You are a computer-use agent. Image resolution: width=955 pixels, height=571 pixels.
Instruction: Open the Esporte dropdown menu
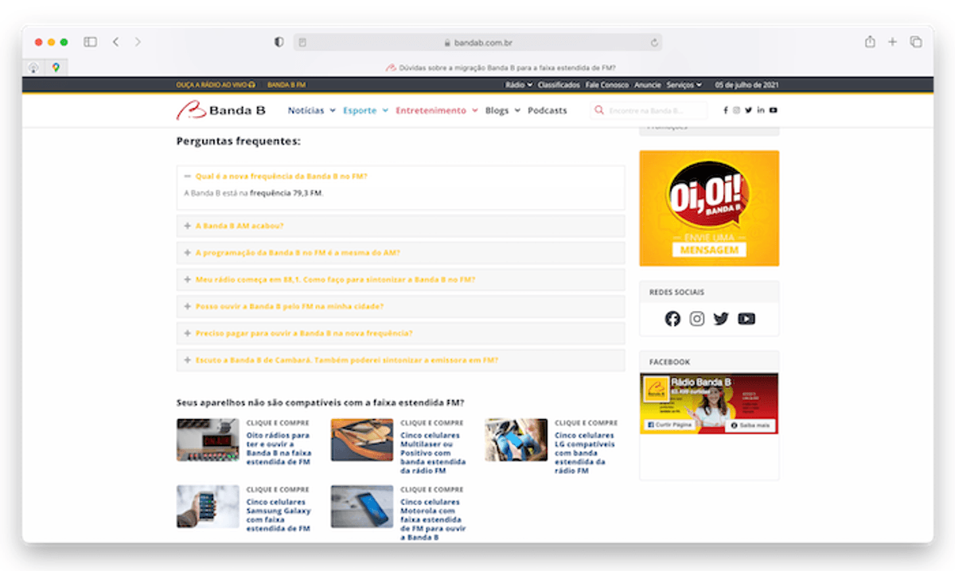click(365, 111)
